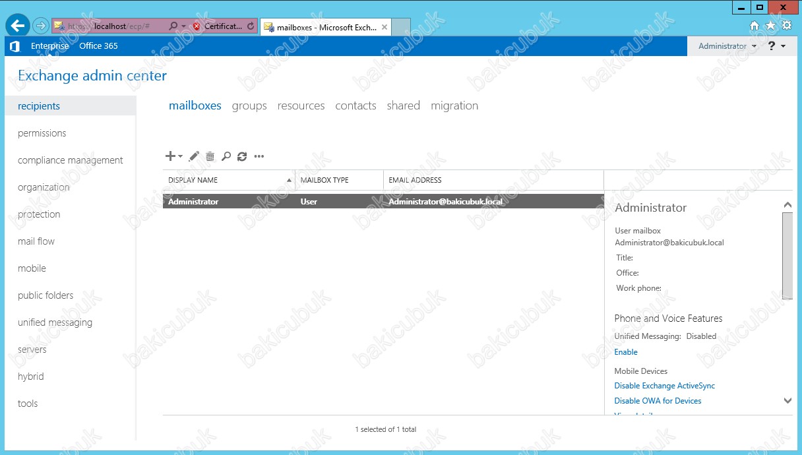The height and width of the screenshot is (455, 802).
Task: Click the certificate error red icon
Action: click(197, 26)
